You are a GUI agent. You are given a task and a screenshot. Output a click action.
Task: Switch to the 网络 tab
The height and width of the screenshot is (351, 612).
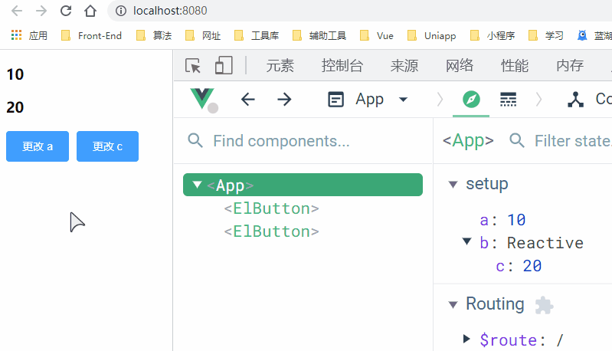point(460,66)
